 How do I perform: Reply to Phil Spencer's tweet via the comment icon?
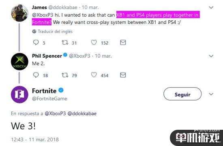coord(36,75)
